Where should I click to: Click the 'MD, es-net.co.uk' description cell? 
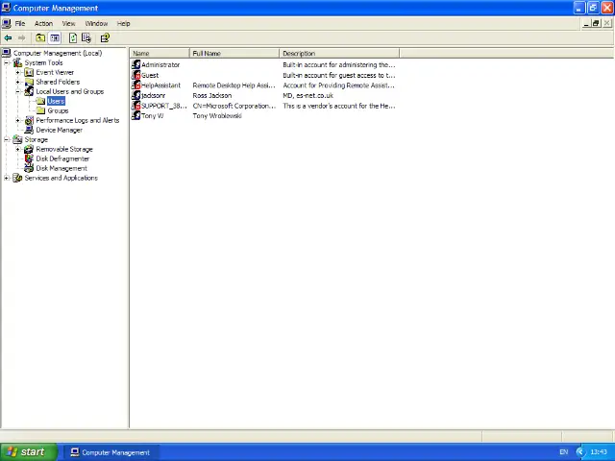click(308, 95)
